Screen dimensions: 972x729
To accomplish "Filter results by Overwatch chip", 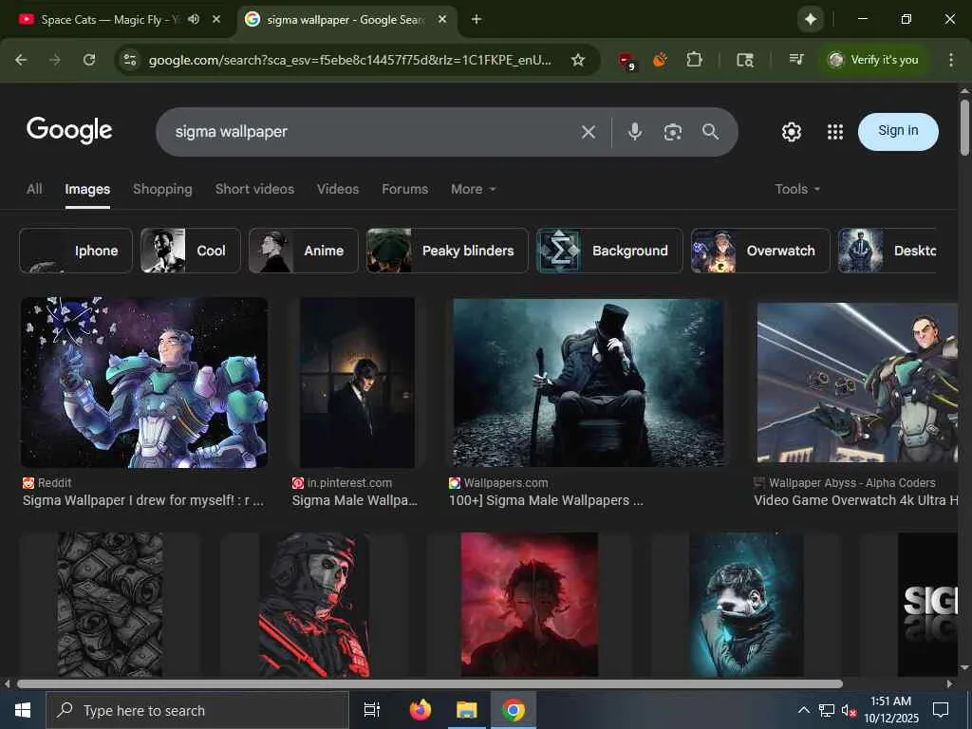I will pyautogui.click(x=760, y=251).
